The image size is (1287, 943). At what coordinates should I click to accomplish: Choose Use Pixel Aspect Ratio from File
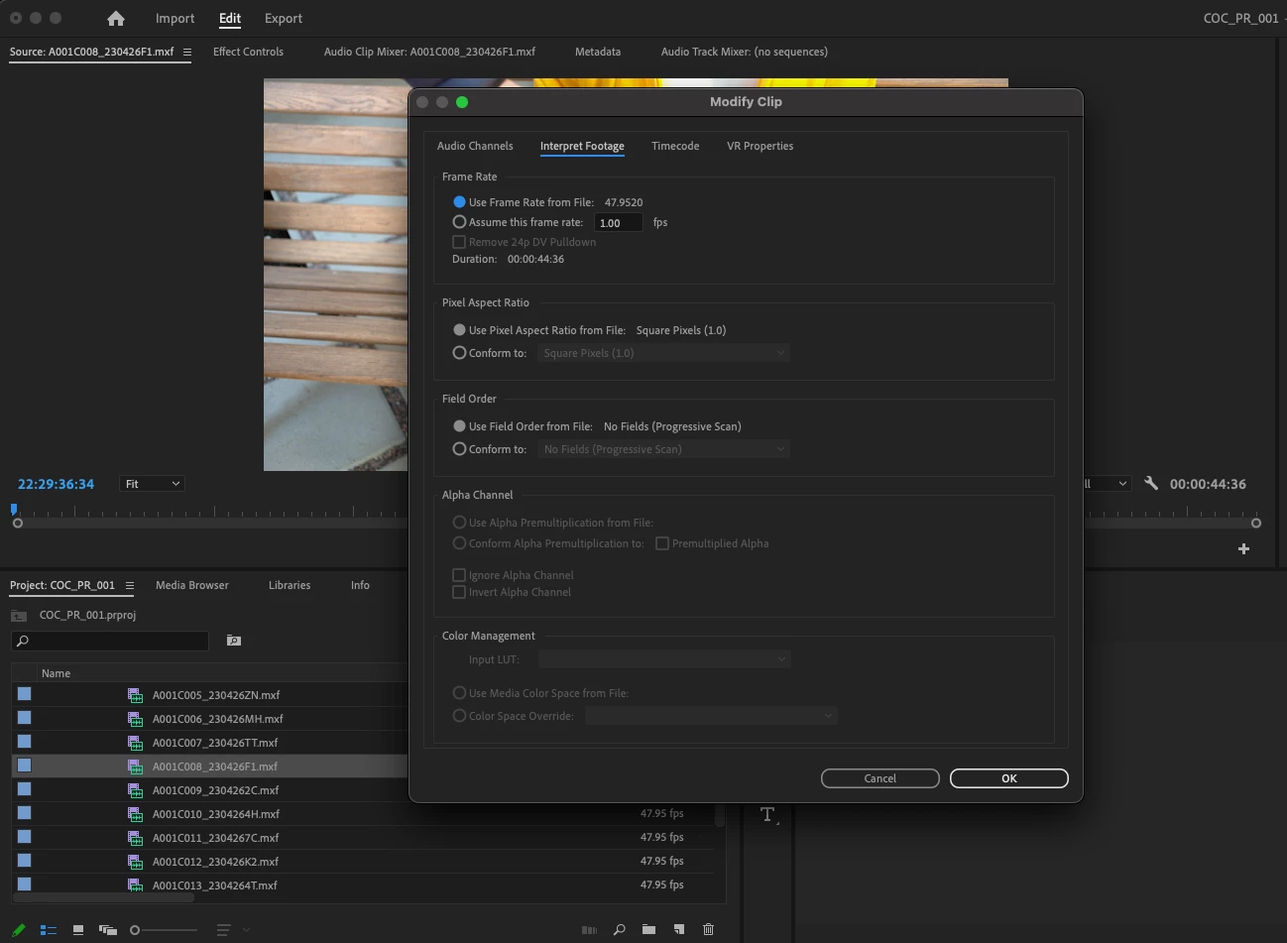point(459,330)
